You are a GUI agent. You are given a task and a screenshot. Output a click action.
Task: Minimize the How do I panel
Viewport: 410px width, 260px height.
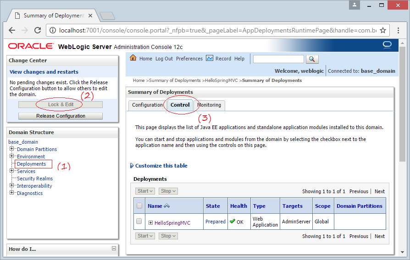point(114,248)
